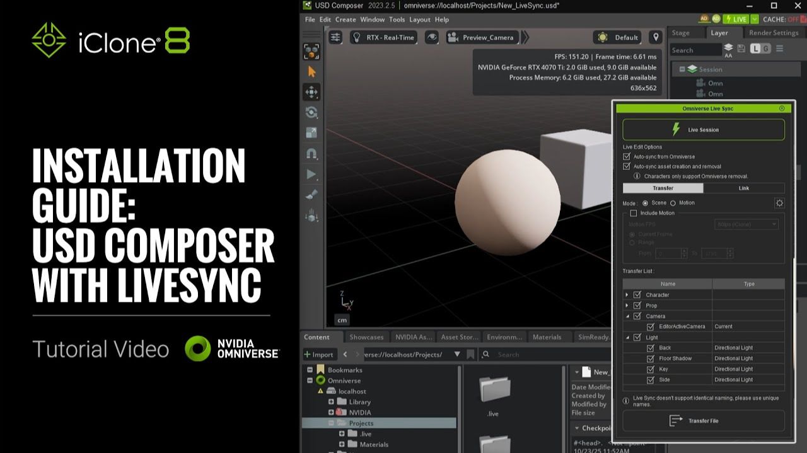
Task: Toggle viewport eye visibility menu
Action: click(432, 37)
